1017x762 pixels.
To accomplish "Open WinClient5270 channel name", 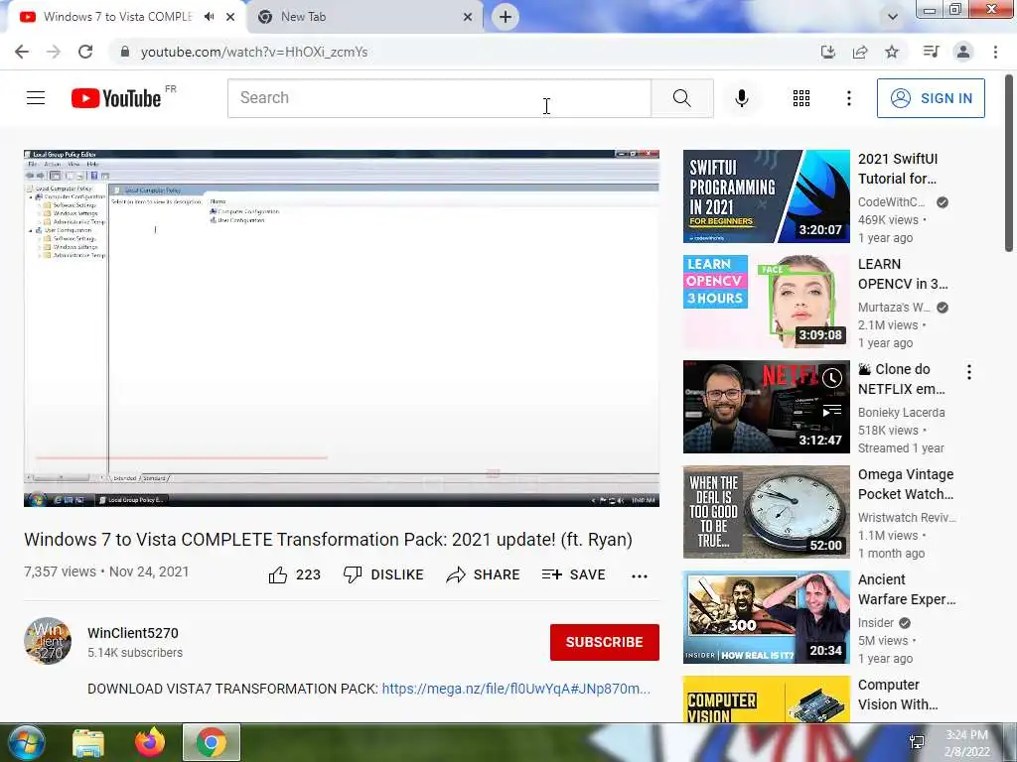I will click(133, 633).
